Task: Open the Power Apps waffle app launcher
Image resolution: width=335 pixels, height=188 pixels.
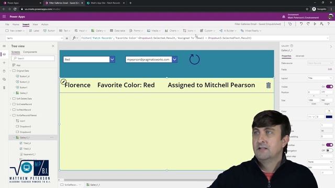Action: pos(4,16)
